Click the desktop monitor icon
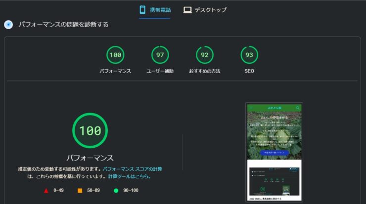Image resolution: width=366 pixels, height=204 pixels. click(x=187, y=9)
